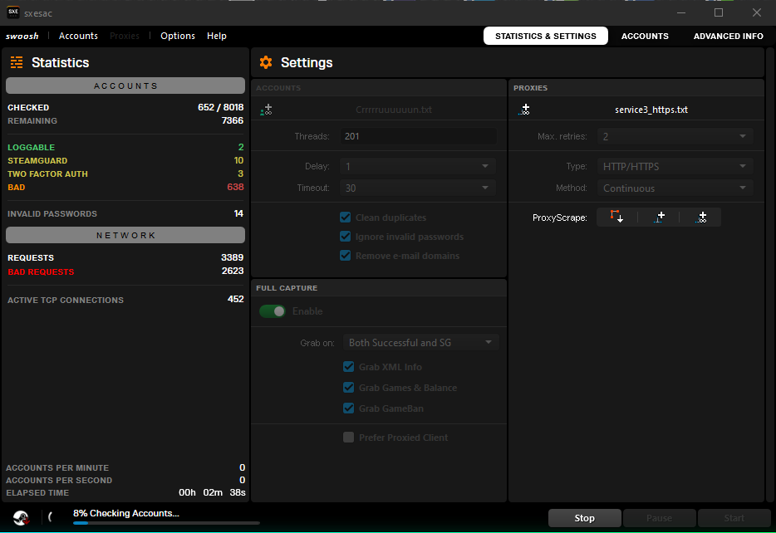Open the Max. retries dropdown
The height and width of the screenshot is (533, 776).
[675, 136]
